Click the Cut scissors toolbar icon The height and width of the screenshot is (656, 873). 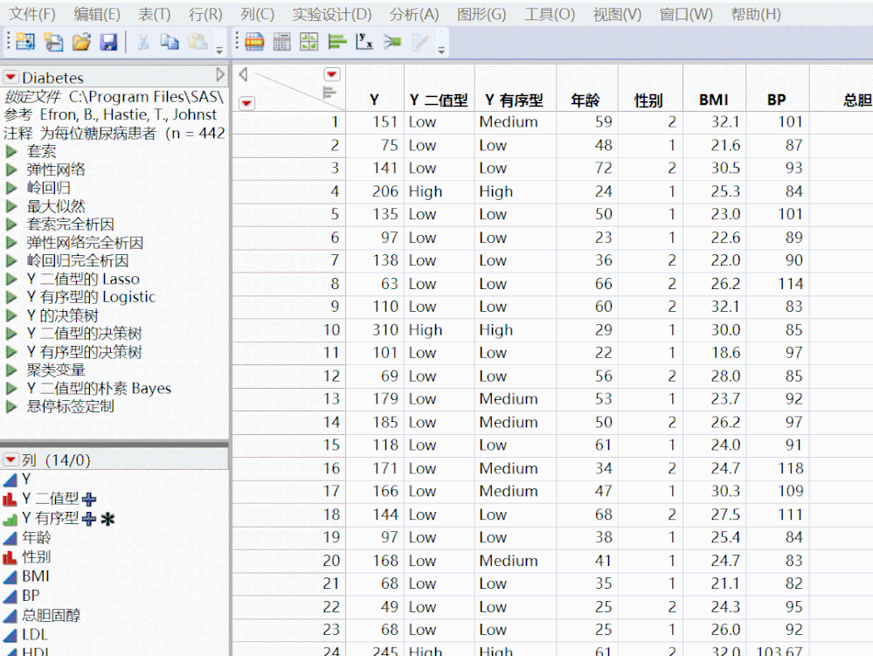[143, 42]
